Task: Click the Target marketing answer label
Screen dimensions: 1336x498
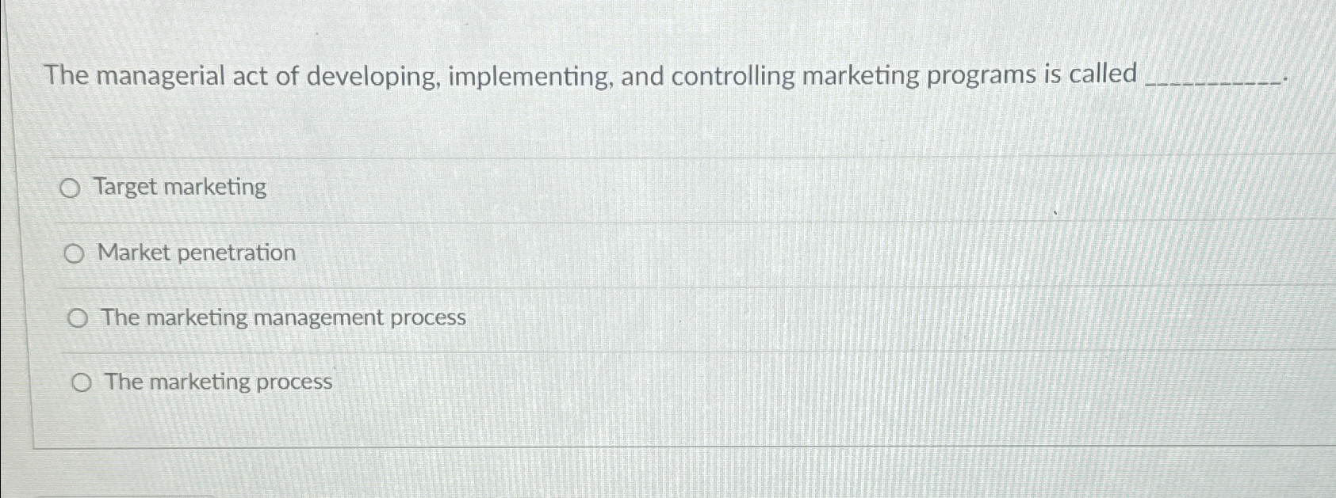Action: click(179, 187)
